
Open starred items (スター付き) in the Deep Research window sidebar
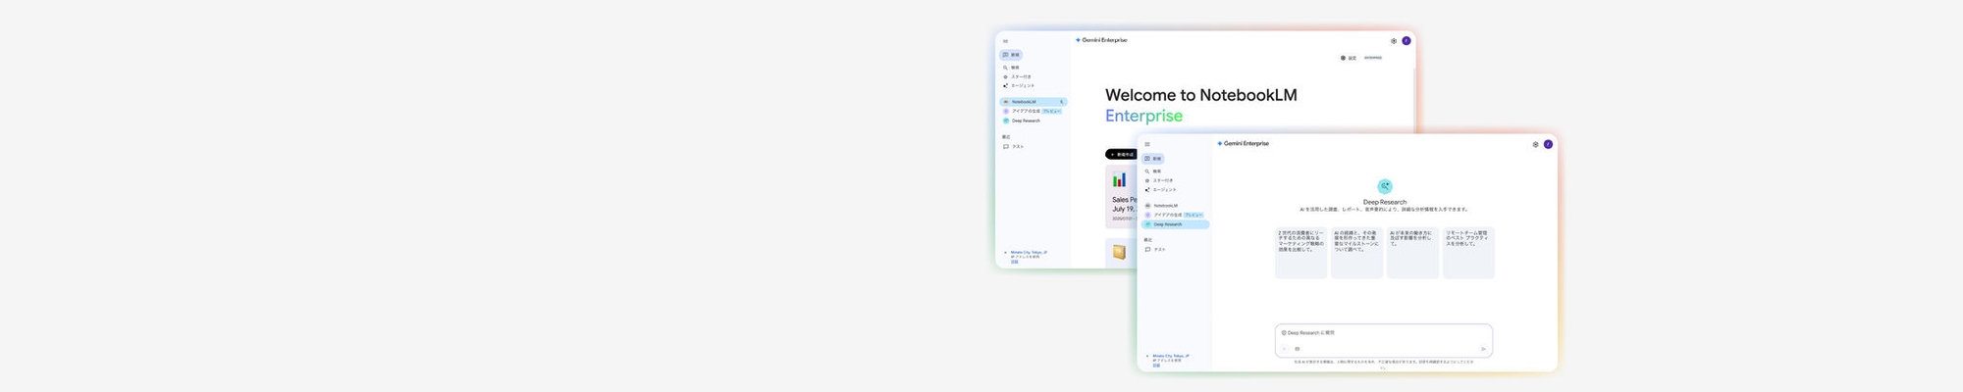click(1159, 180)
